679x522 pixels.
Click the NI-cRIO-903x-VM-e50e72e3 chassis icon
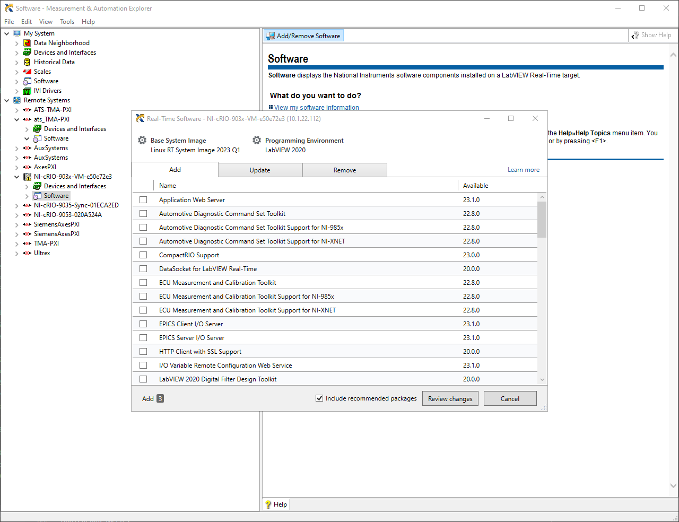click(27, 177)
